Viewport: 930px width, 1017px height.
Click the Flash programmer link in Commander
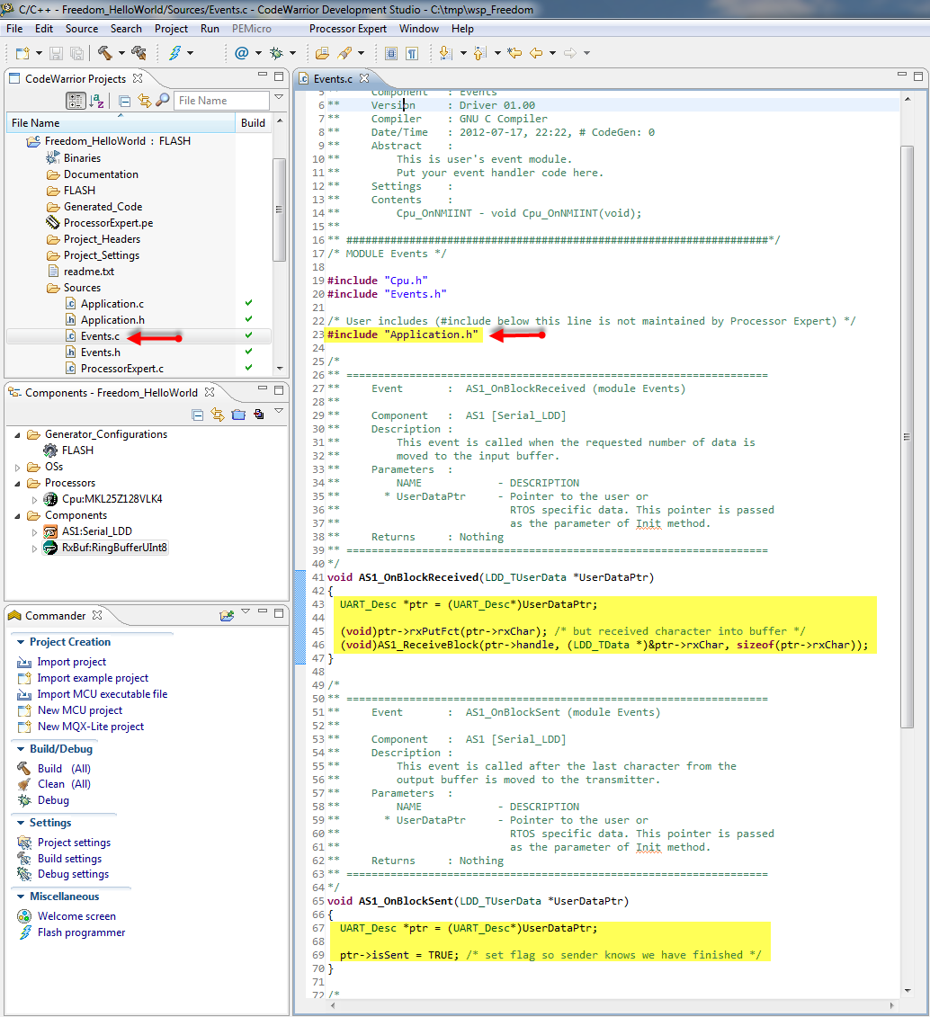[81, 932]
